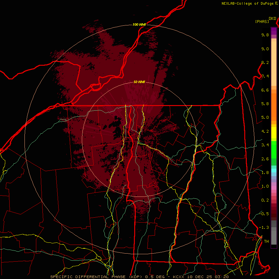Click the 1.0 scale value
The width and height of the screenshot is (279, 279).
pos(265,186)
